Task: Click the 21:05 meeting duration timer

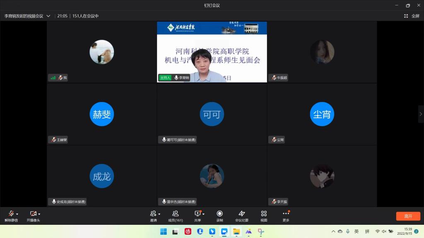Action: (62, 16)
